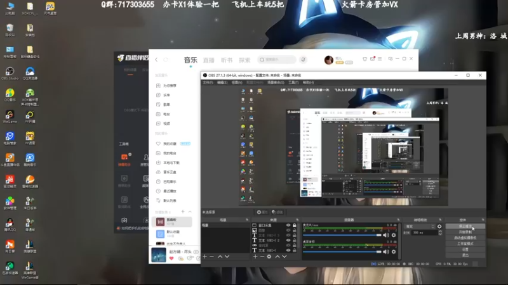This screenshot has width=508, height=285.
Task: Toggle lock on 图像 source
Action: pos(295,231)
